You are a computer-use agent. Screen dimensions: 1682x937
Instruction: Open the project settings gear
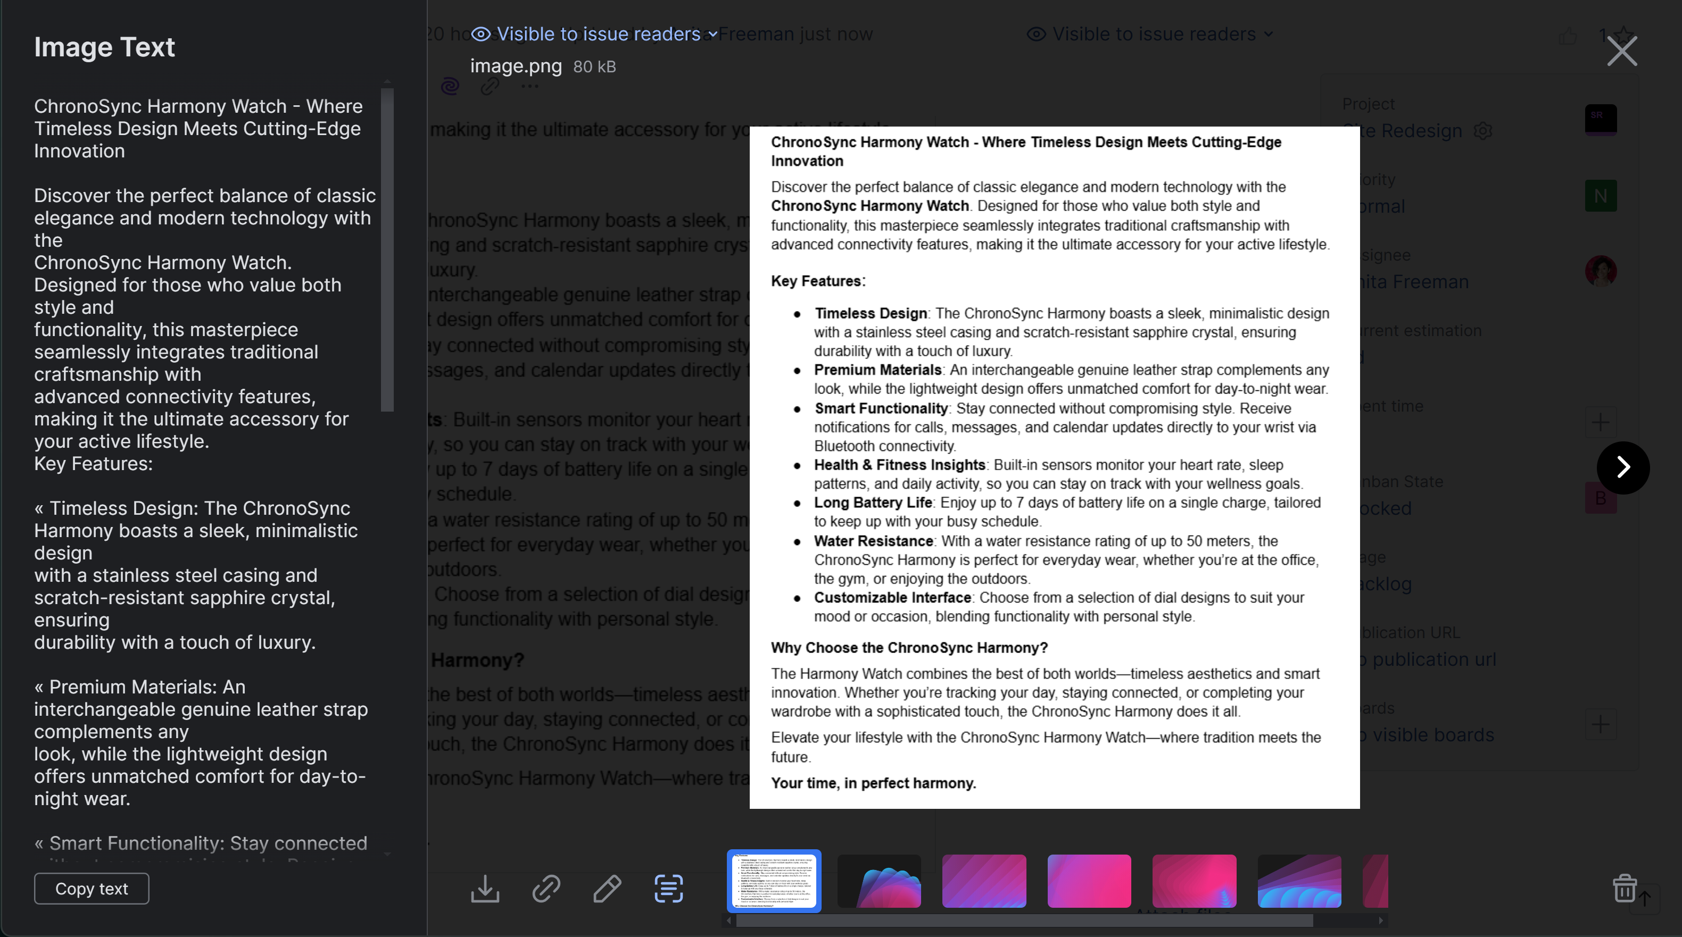(1484, 130)
